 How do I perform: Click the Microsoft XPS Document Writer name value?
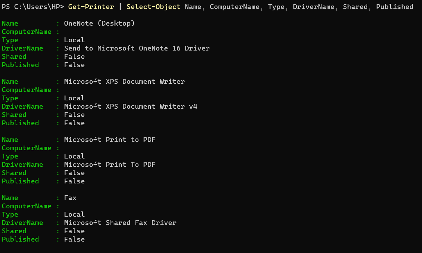coord(124,82)
